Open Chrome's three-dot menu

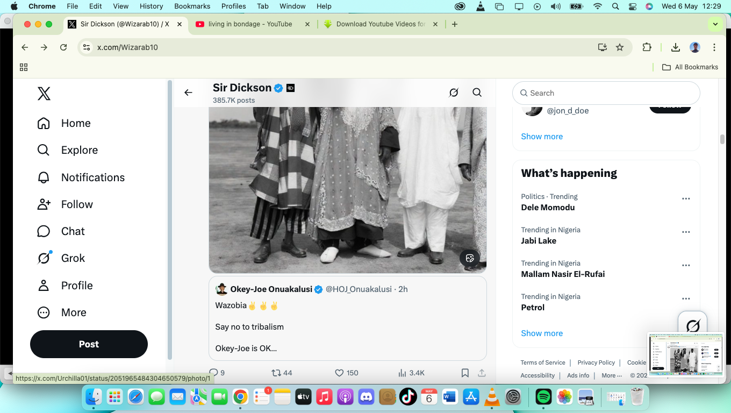[714, 47]
